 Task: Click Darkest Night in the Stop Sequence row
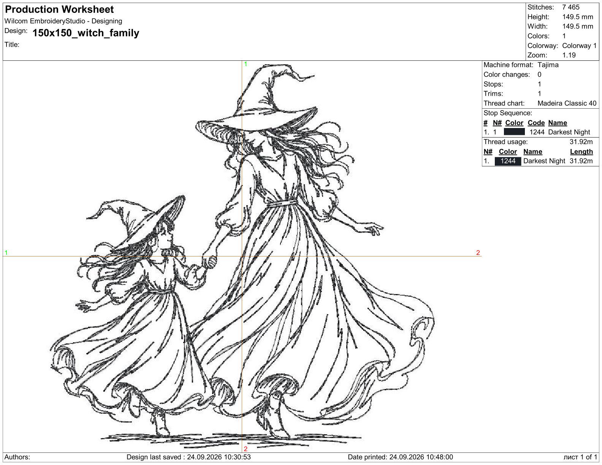569,132
